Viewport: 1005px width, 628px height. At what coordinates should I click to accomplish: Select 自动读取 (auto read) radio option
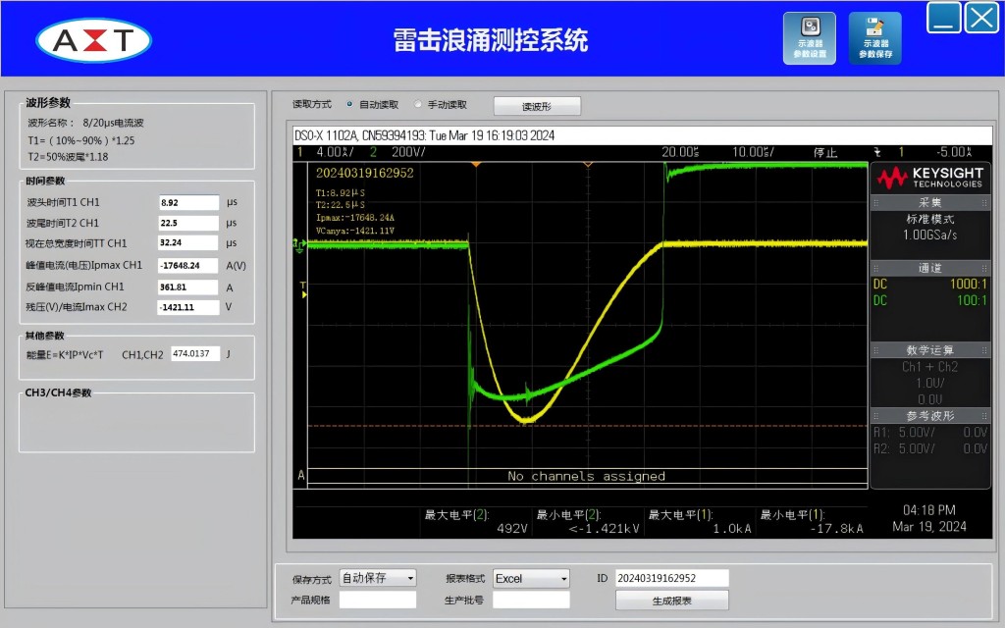tap(350, 104)
